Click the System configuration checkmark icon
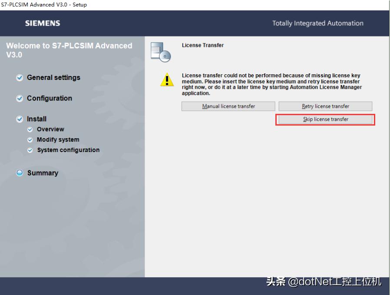390x295 pixels. (30, 150)
